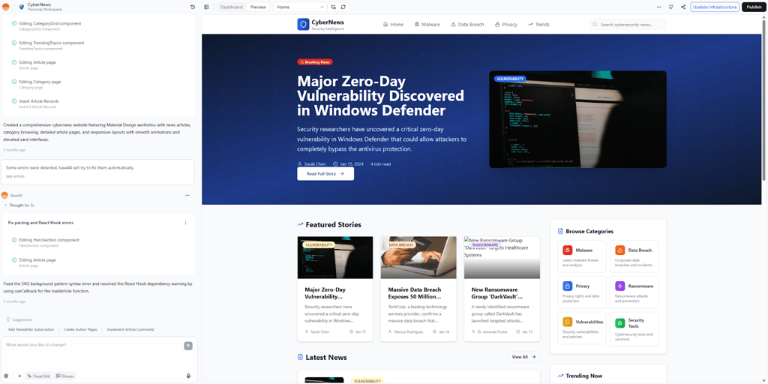Click New Ransomware Group 'DarkVault' card title

click(497, 293)
